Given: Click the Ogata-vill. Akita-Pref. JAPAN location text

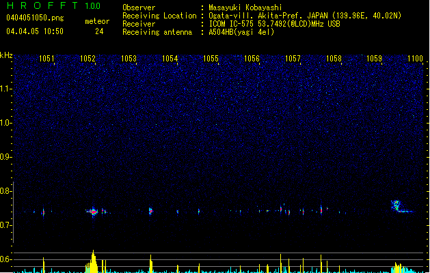Looking at the screenshot, I should point(305,16).
